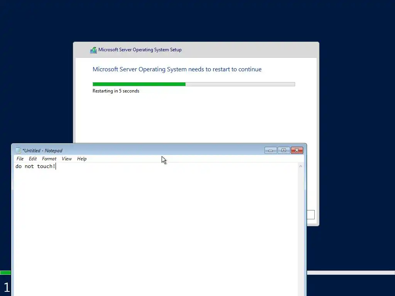This screenshot has width=395, height=296.
Task: Open the View menu in Notepad
Action: pyautogui.click(x=67, y=158)
